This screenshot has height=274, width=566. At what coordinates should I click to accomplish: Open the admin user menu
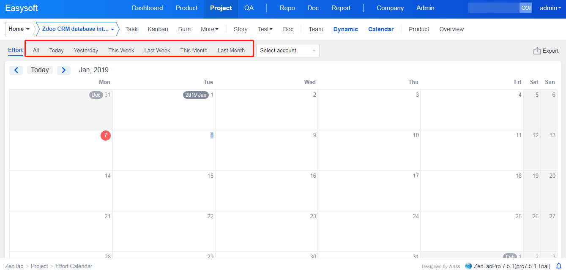[550, 8]
